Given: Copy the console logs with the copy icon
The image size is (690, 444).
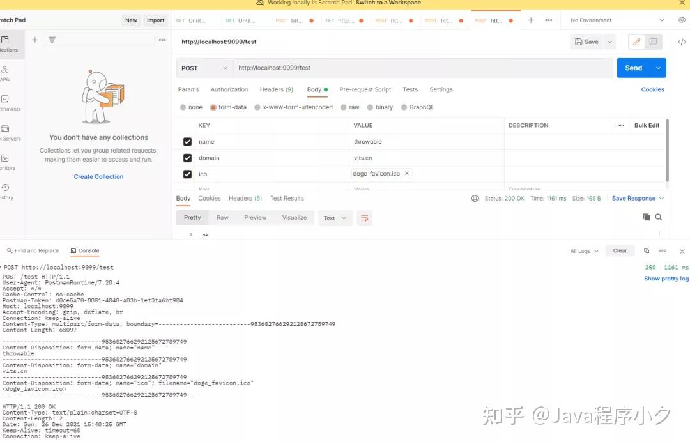Looking at the screenshot, I should click(647, 251).
